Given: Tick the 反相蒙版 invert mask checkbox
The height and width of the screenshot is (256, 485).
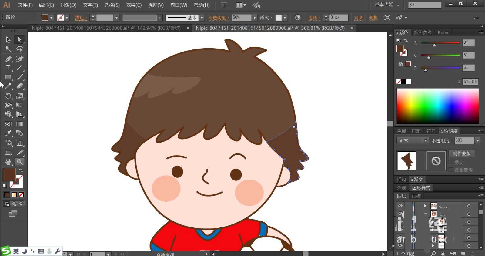Looking at the screenshot, I should coord(451,170).
